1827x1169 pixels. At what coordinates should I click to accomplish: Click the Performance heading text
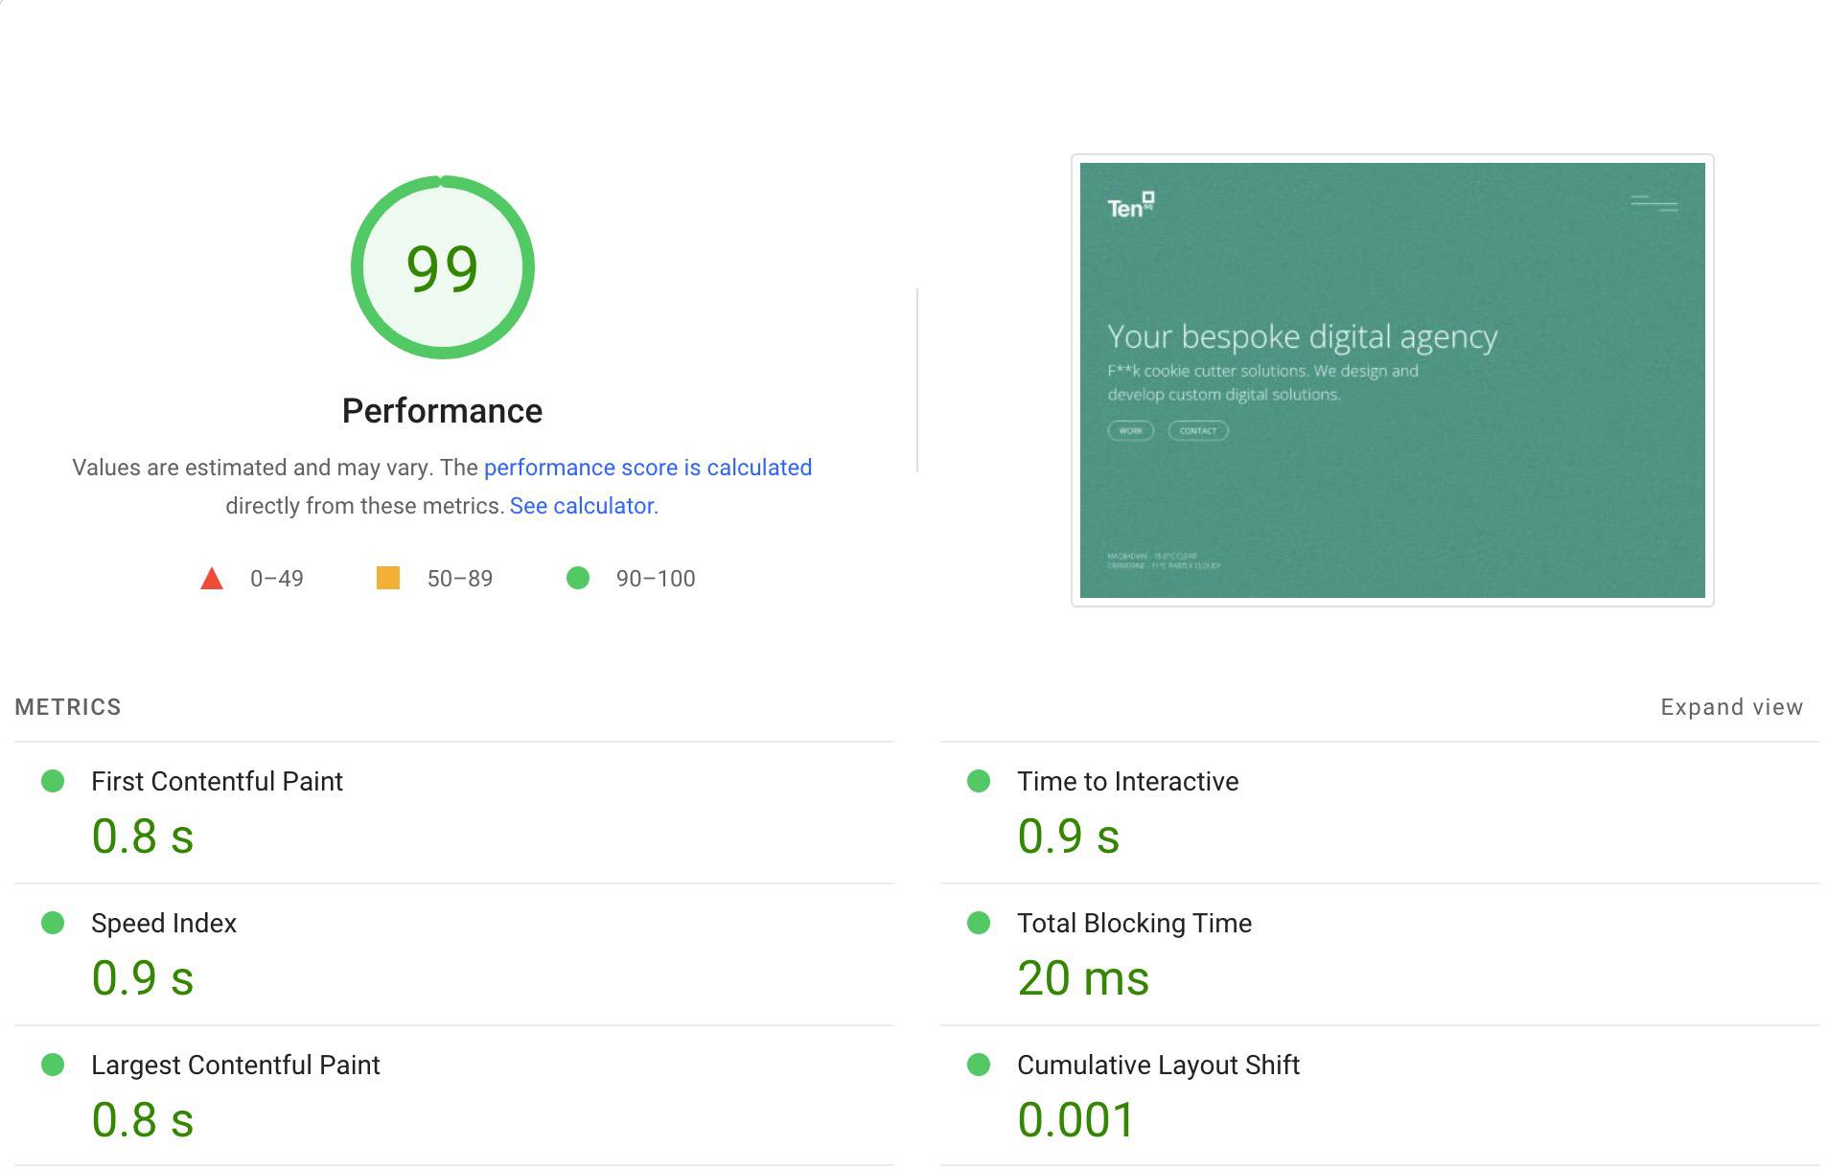(x=441, y=410)
